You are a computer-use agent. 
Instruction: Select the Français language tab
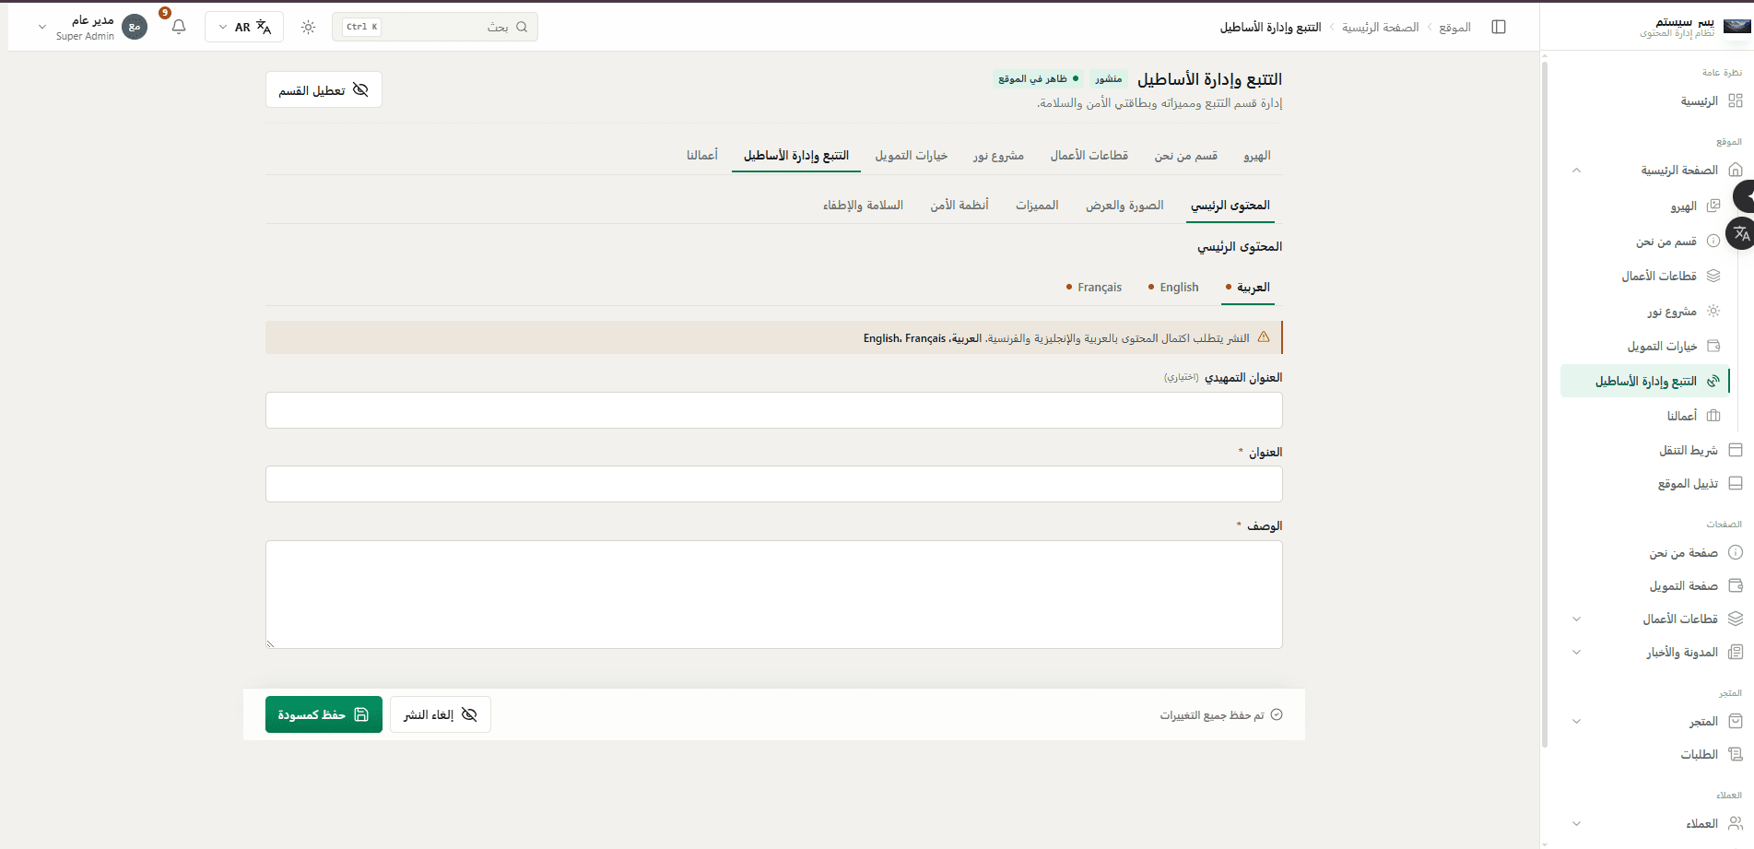coord(1094,288)
